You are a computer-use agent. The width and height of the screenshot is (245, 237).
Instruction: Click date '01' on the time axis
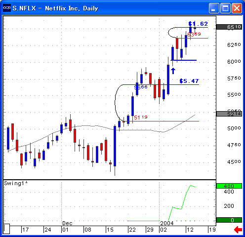tap(65, 230)
